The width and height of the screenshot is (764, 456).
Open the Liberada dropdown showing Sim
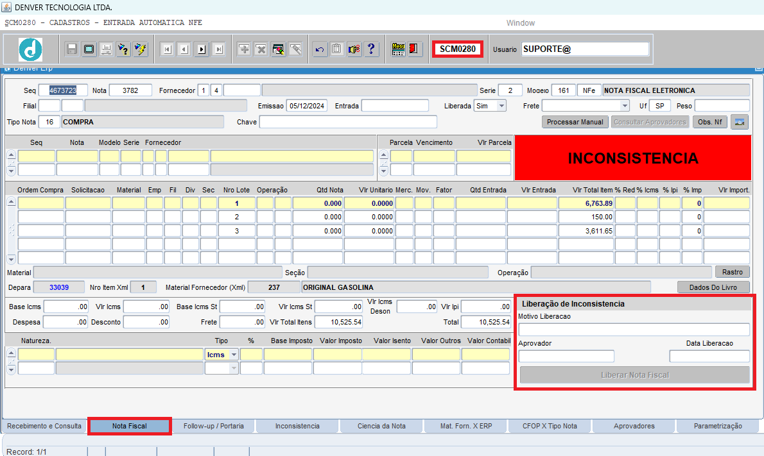[501, 106]
